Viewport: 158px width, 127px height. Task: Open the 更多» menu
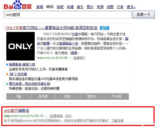(131, 7)
